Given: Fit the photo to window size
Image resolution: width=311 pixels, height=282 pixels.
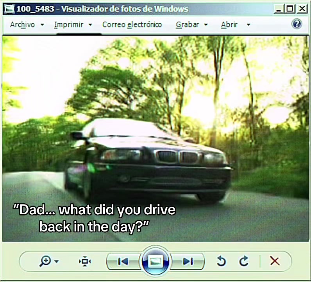Looking at the screenshot, I should [85, 261].
